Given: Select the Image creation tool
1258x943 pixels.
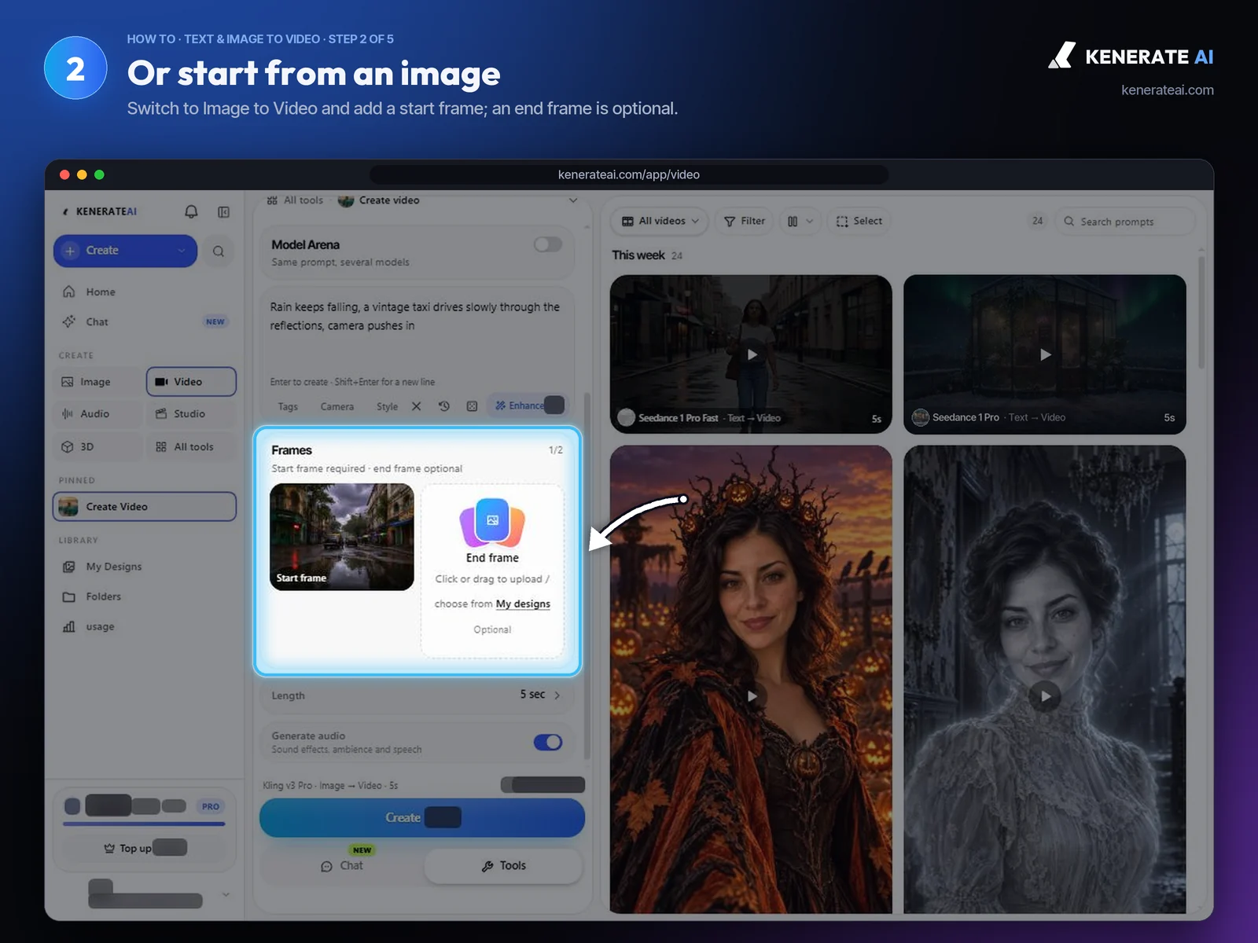Looking at the screenshot, I should coord(98,382).
